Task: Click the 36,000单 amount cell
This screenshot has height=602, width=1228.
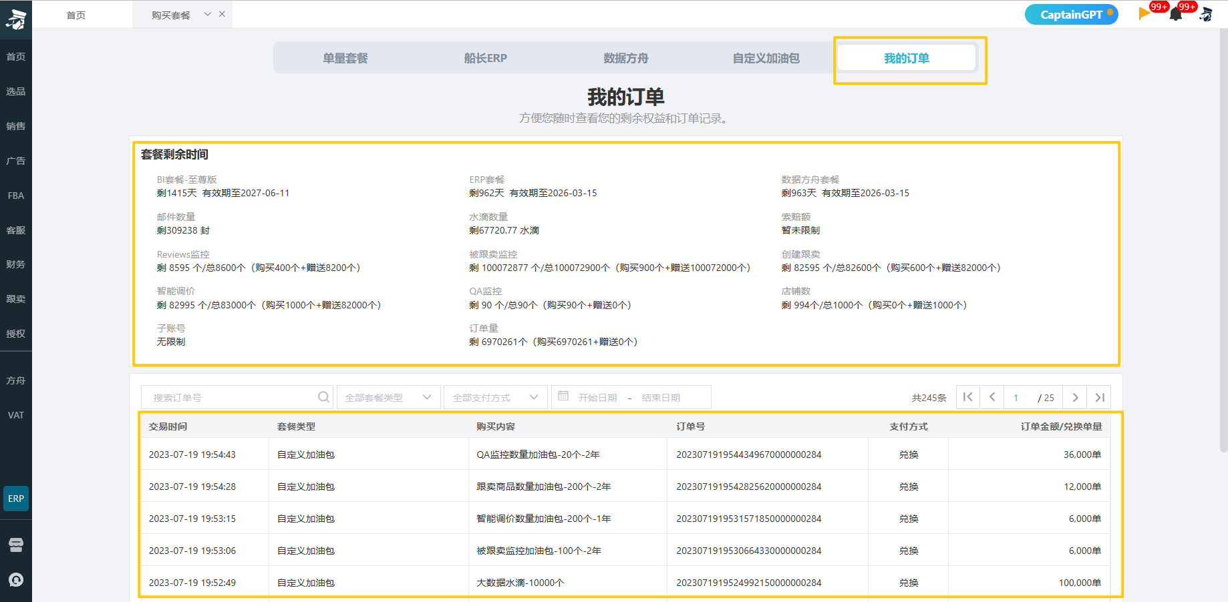Action: [x=1082, y=455]
